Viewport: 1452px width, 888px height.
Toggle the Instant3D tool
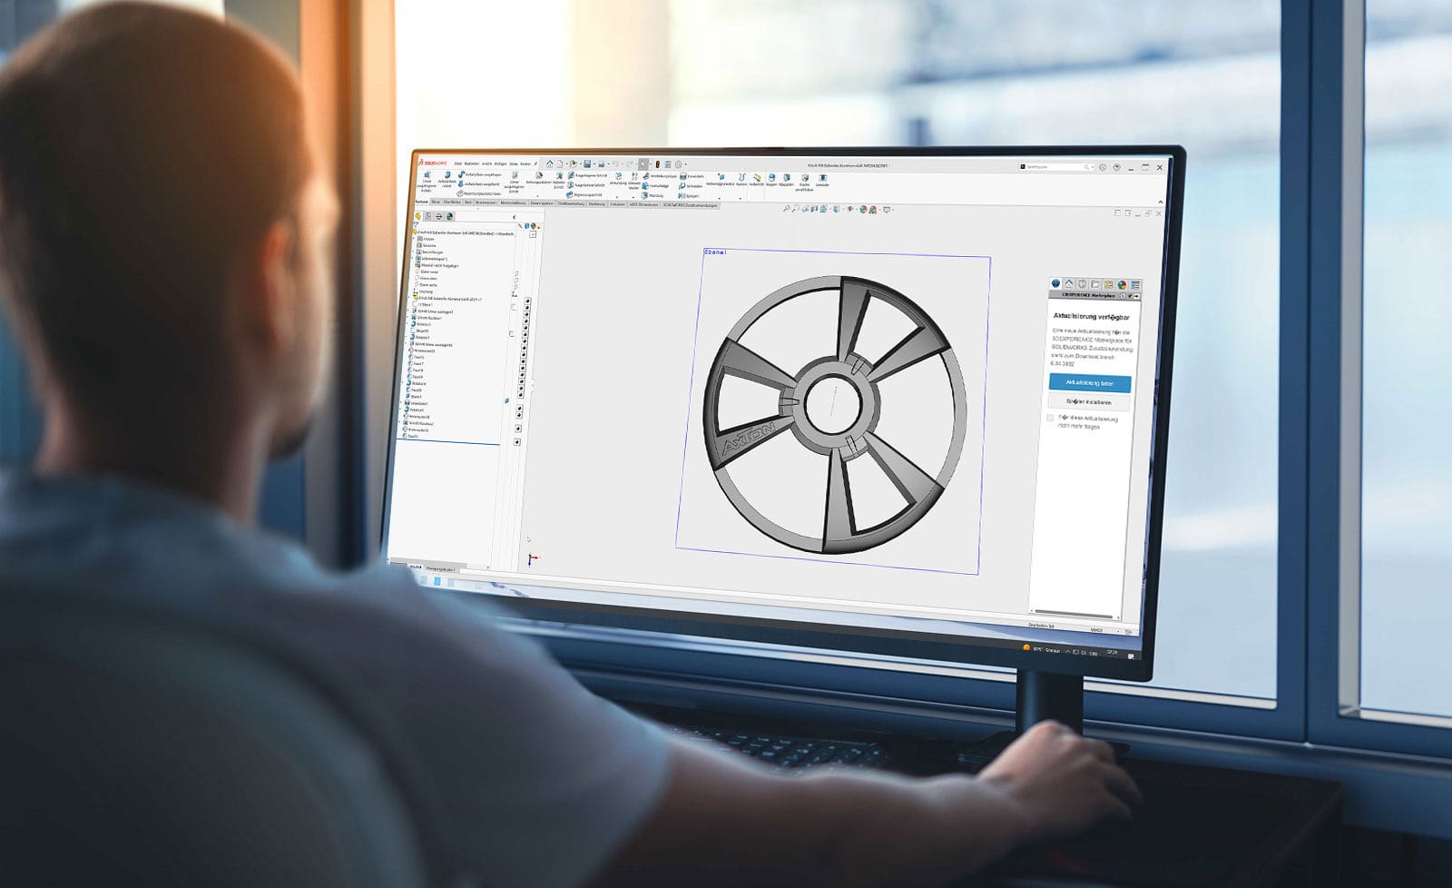pos(757,180)
